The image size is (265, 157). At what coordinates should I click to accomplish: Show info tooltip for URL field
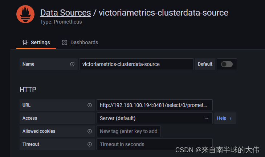point(90,105)
